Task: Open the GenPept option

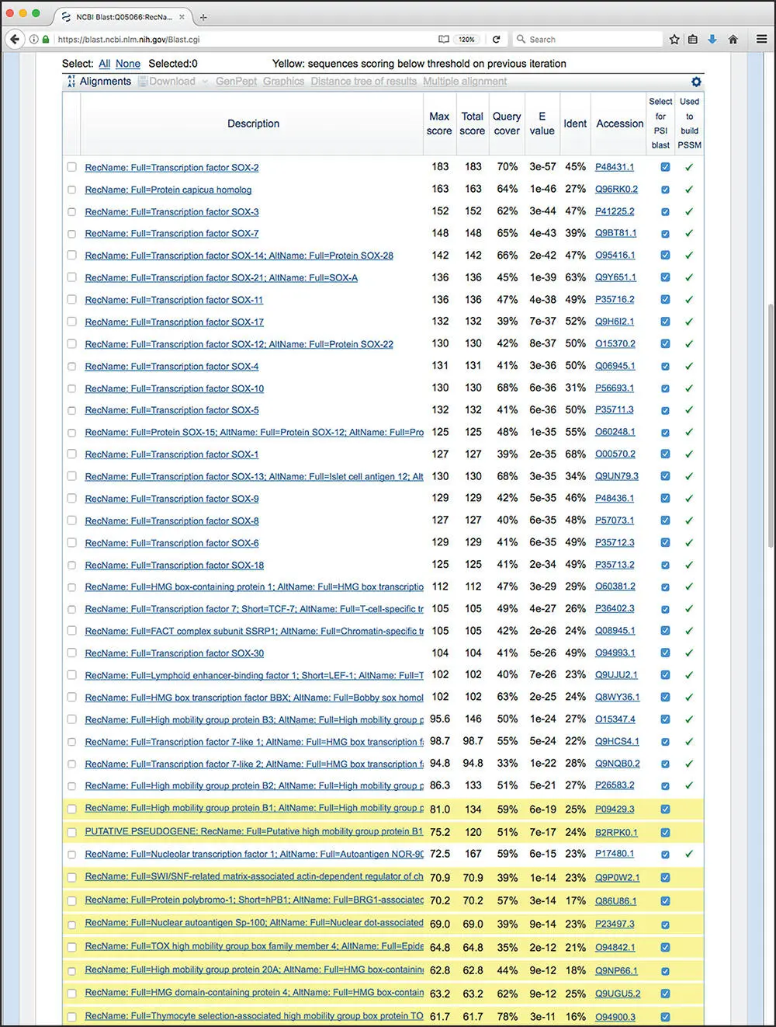Action: (x=237, y=81)
